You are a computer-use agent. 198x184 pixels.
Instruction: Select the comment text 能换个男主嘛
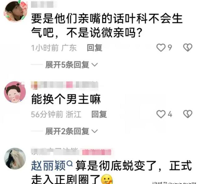[66, 99]
